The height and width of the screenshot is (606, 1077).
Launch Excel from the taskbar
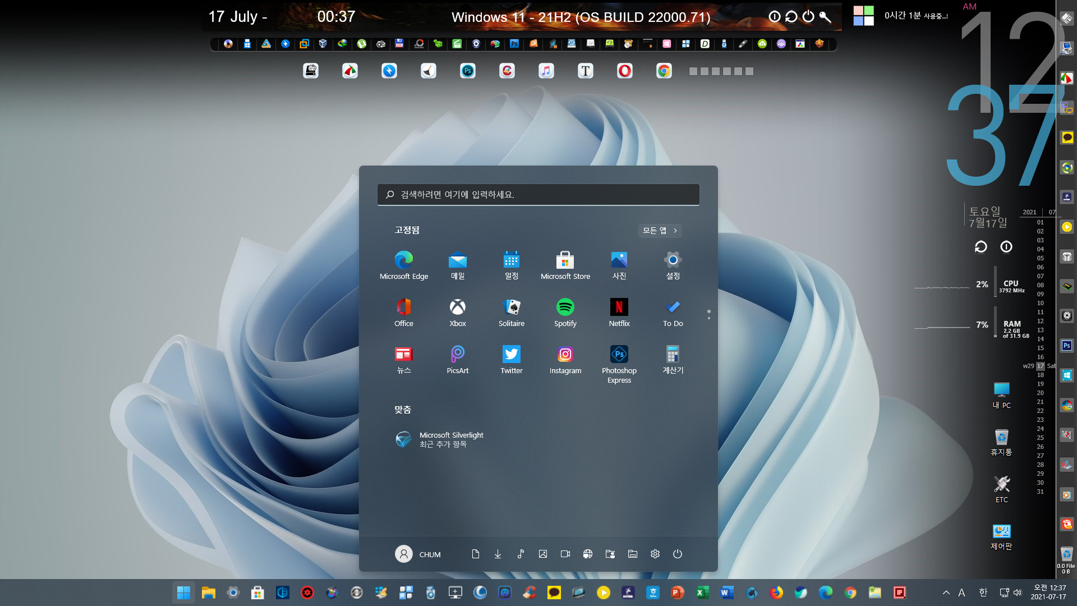tap(702, 593)
